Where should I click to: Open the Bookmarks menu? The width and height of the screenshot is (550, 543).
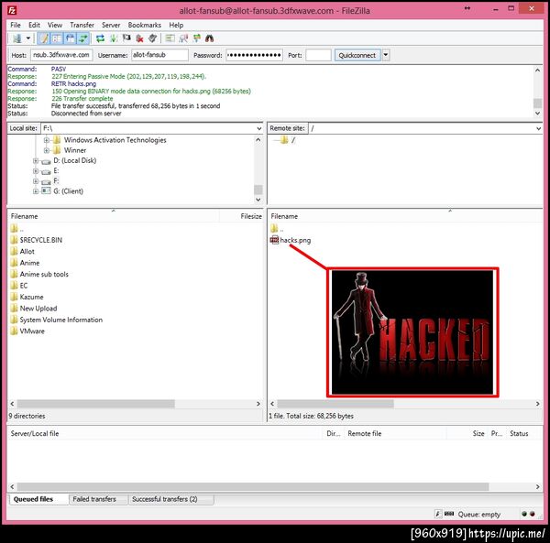click(144, 25)
